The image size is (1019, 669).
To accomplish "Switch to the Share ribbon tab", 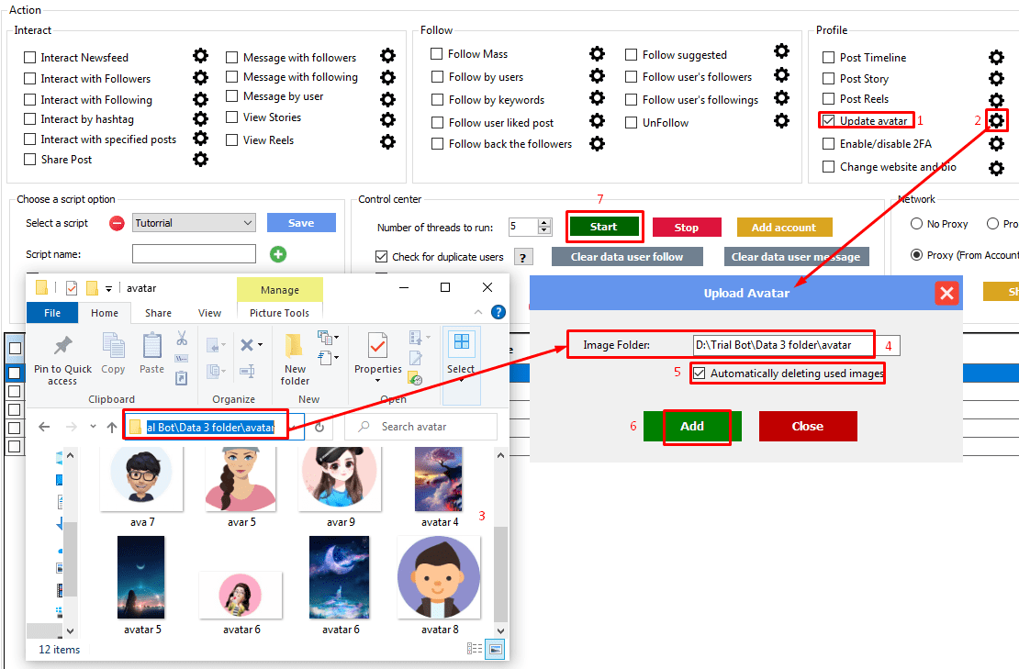I will point(157,313).
